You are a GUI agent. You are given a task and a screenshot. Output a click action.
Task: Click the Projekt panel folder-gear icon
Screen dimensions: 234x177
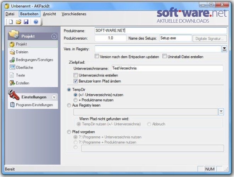tap(14, 34)
